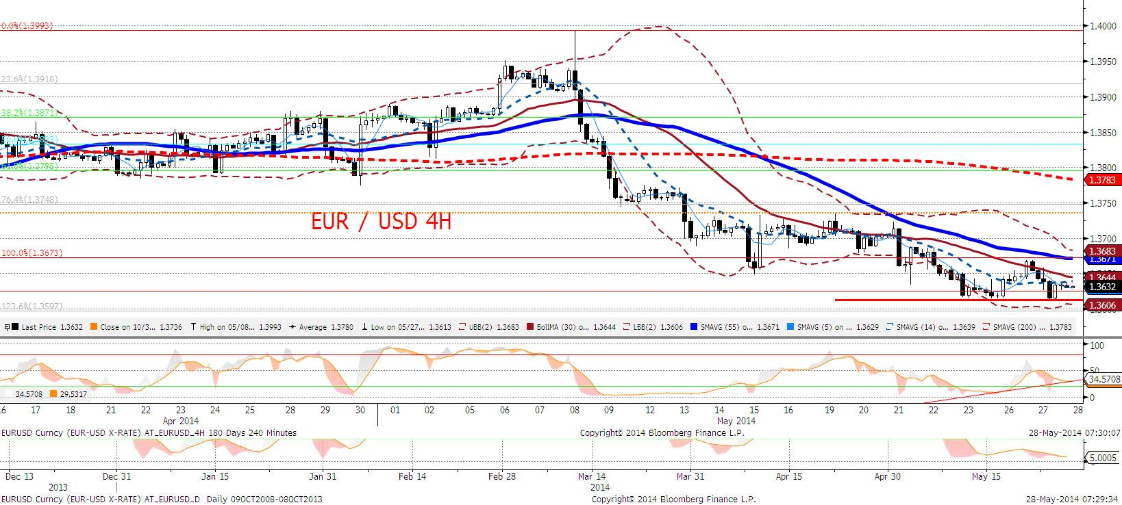Click the legend pin icon before Last Price
1122x505 pixels.
(7, 327)
